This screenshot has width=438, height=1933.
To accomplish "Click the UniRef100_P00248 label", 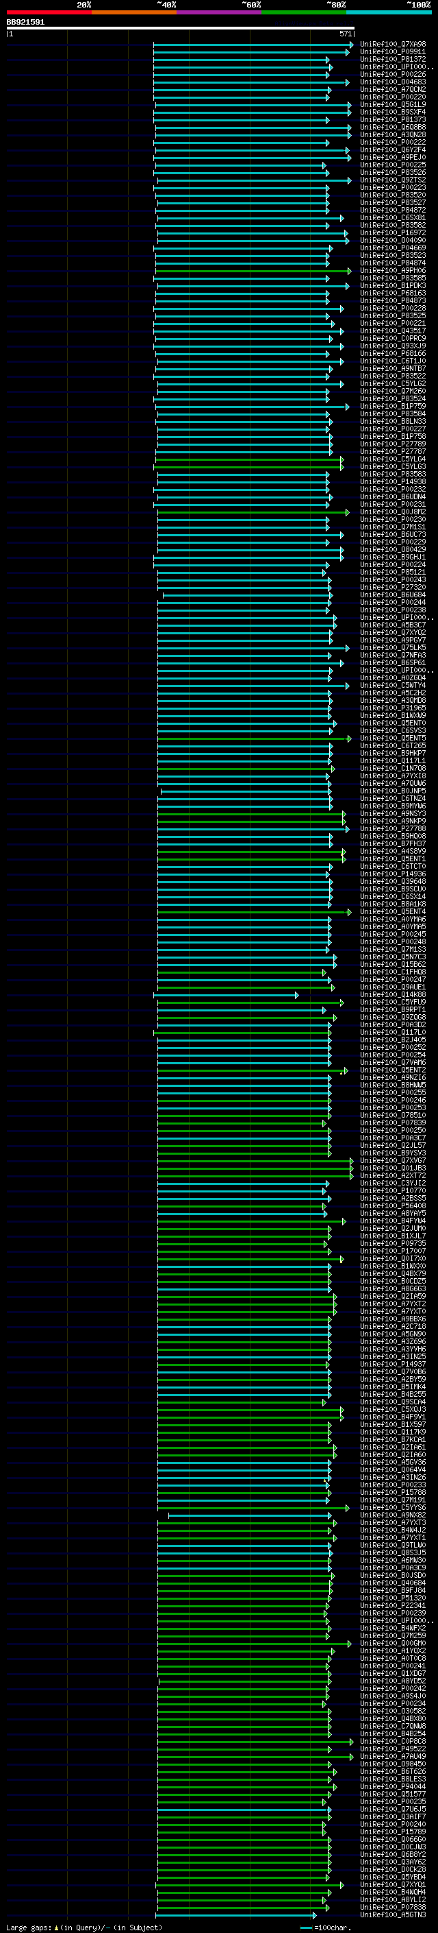I will coord(393,941).
